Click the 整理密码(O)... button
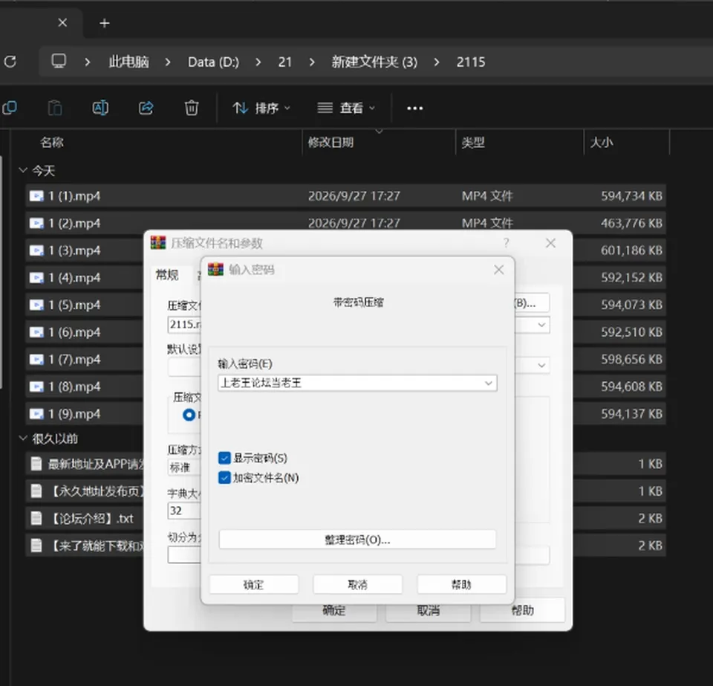Image resolution: width=713 pixels, height=686 pixels. tap(357, 540)
